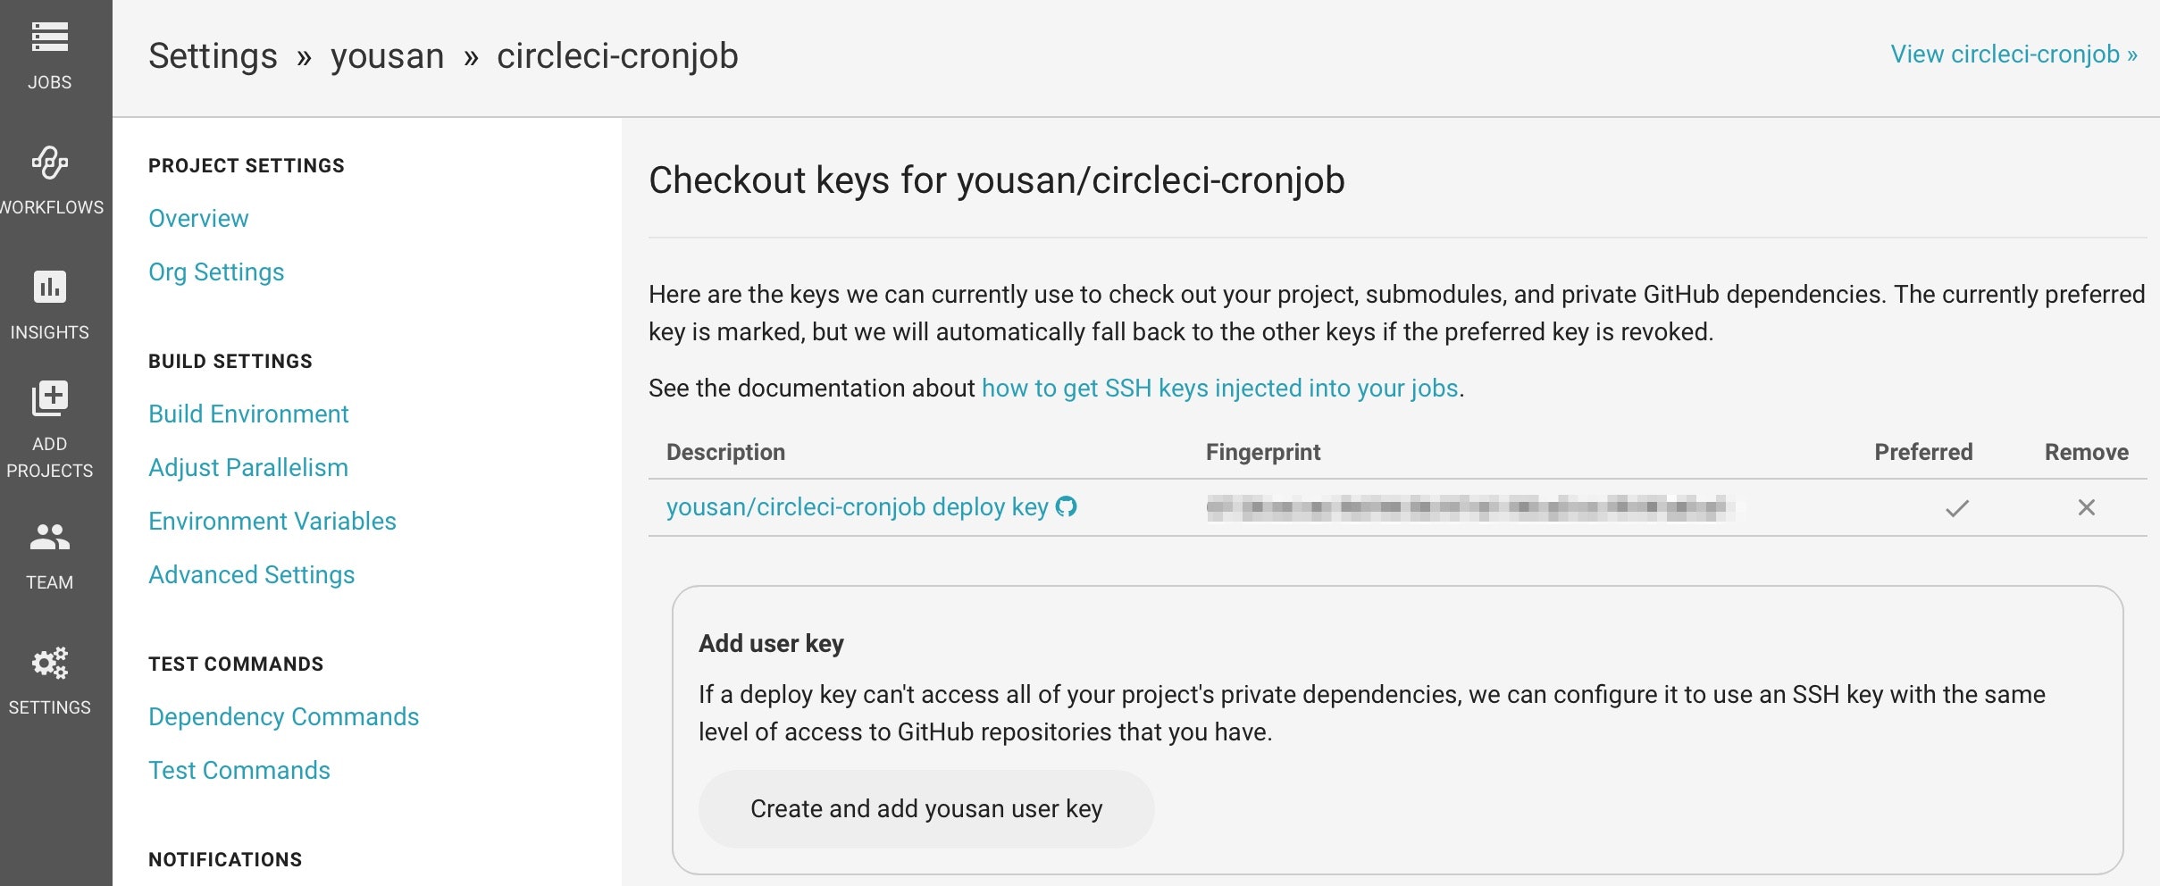Go to Adjust Parallelism
The image size is (2160, 886).
[x=248, y=468]
